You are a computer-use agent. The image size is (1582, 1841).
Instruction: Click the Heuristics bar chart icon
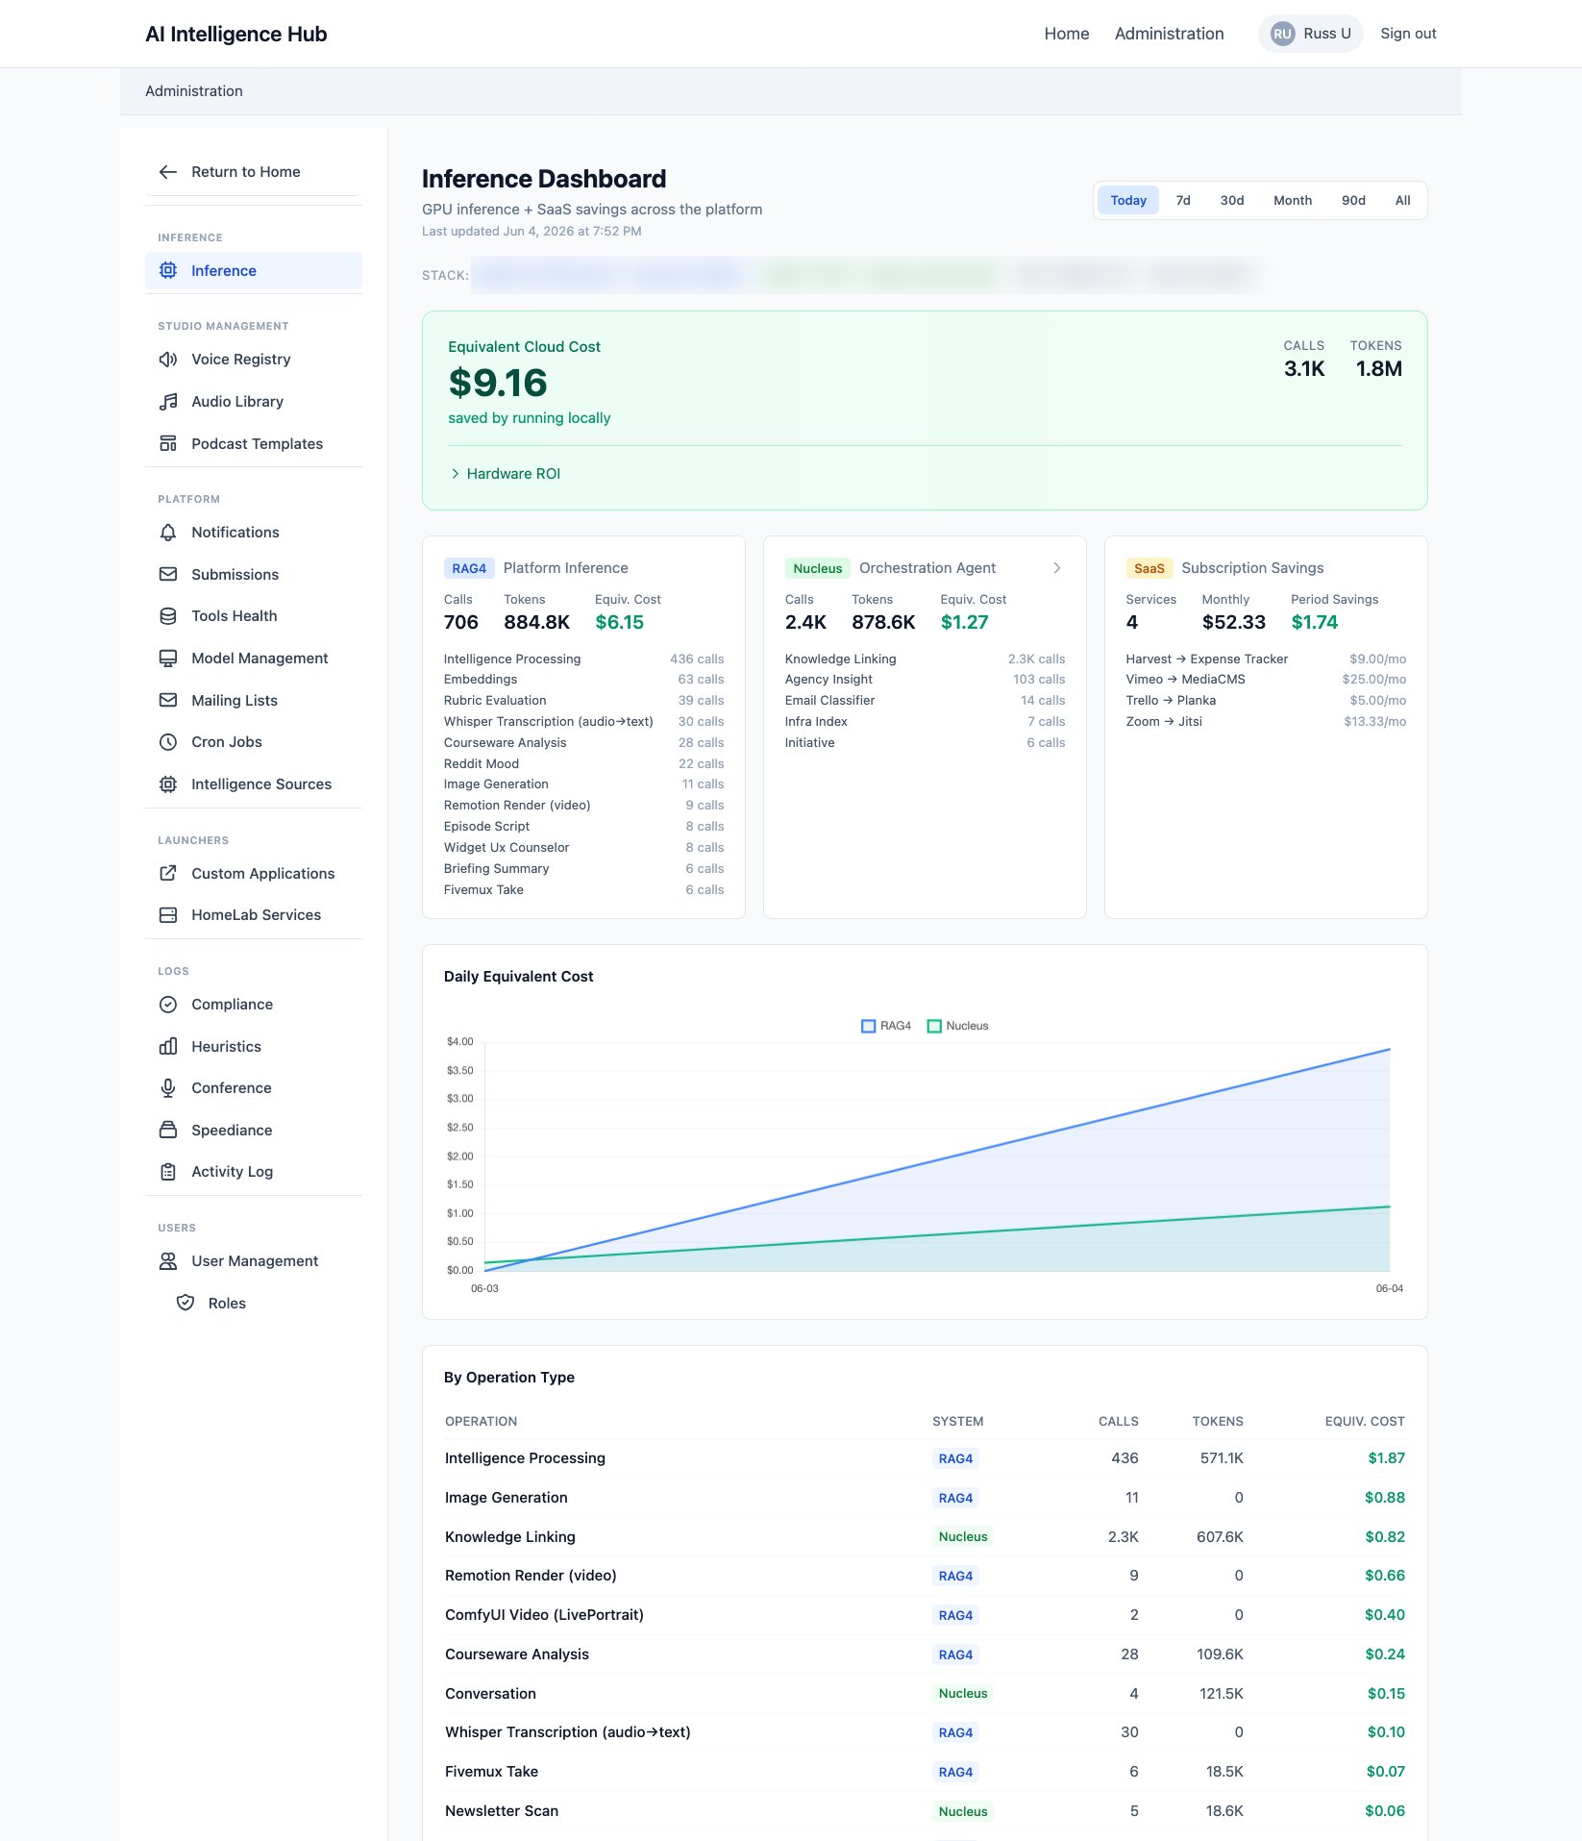coord(168,1047)
